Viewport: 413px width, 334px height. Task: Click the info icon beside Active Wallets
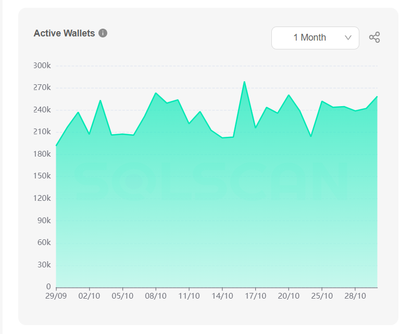tap(103, 33)
